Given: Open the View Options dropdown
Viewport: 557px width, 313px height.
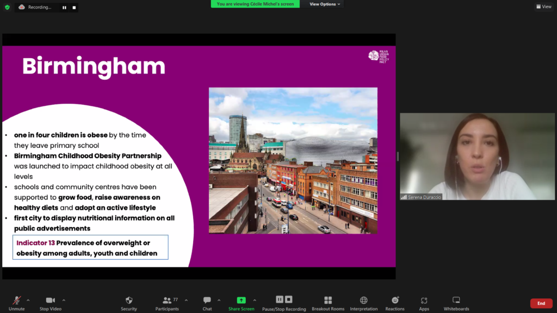Looking at the screenshot, I should tap(325, 4).
